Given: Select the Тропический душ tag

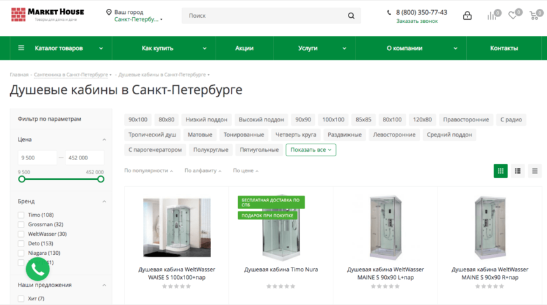Looking at the screenshot, I should point(152,135).
